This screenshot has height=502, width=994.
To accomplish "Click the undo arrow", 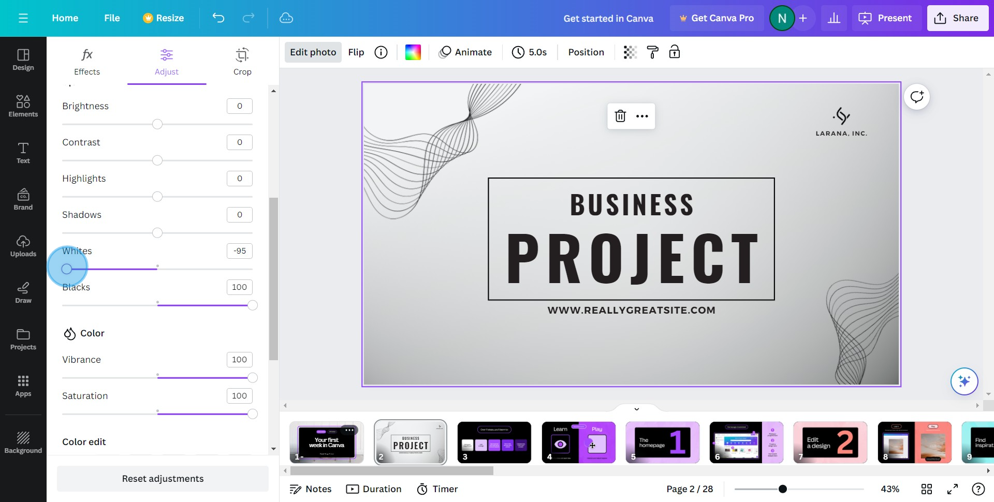I will [x=218, y=18].
